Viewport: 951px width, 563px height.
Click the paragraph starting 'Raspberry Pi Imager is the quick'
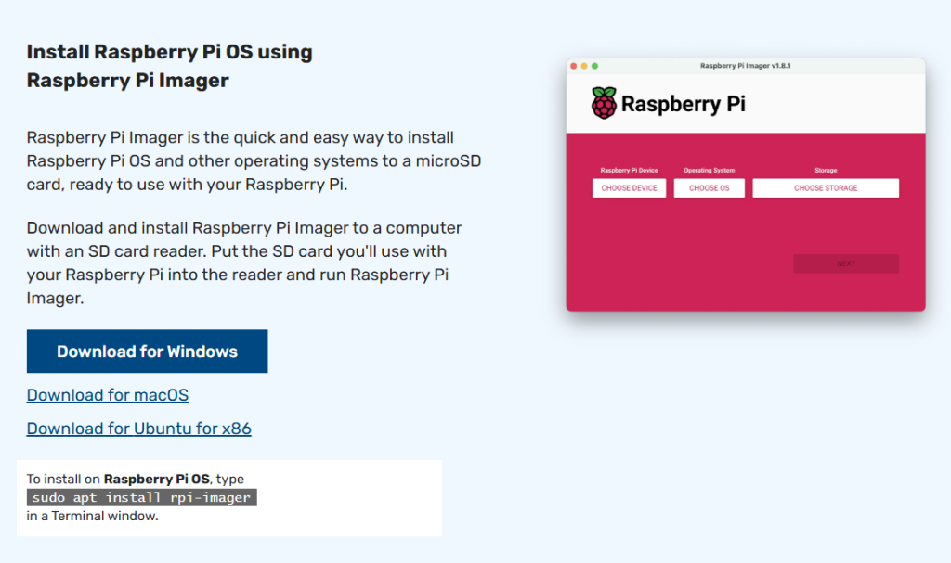(x=254, y=160)
